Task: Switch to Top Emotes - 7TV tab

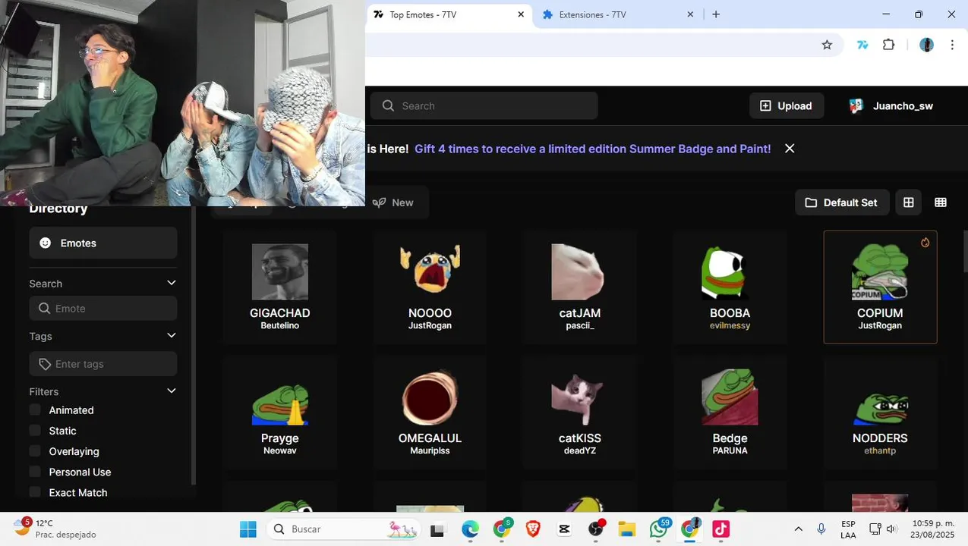Action: point(449,14)
